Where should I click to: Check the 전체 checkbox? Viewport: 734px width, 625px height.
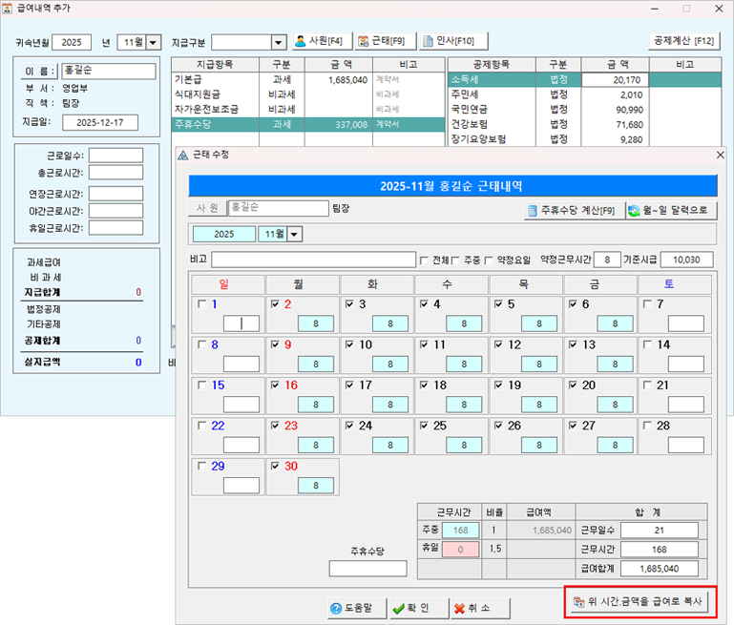click(x=424, y=260)
